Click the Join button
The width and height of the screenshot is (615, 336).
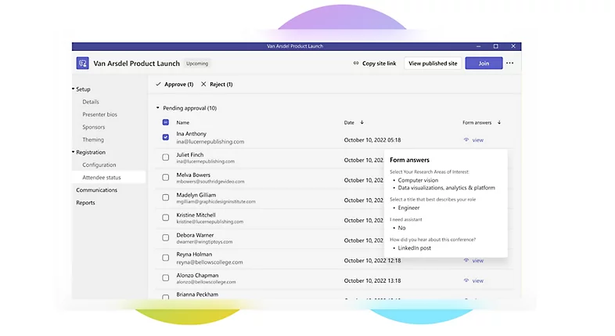coord(484,63)
